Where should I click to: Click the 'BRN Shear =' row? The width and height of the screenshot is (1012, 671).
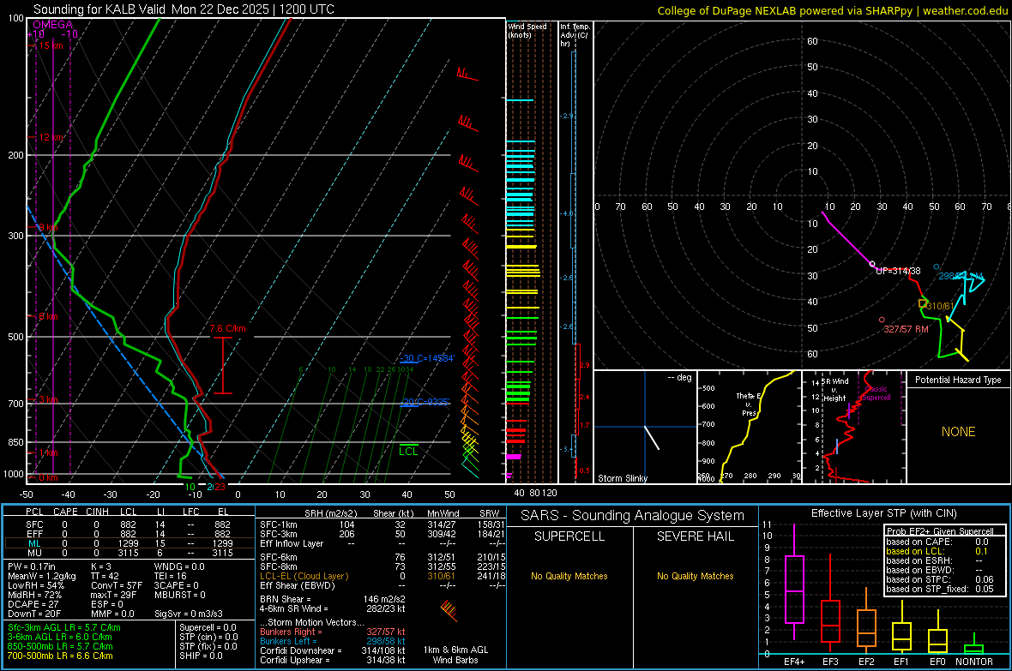tap(333, 599)
